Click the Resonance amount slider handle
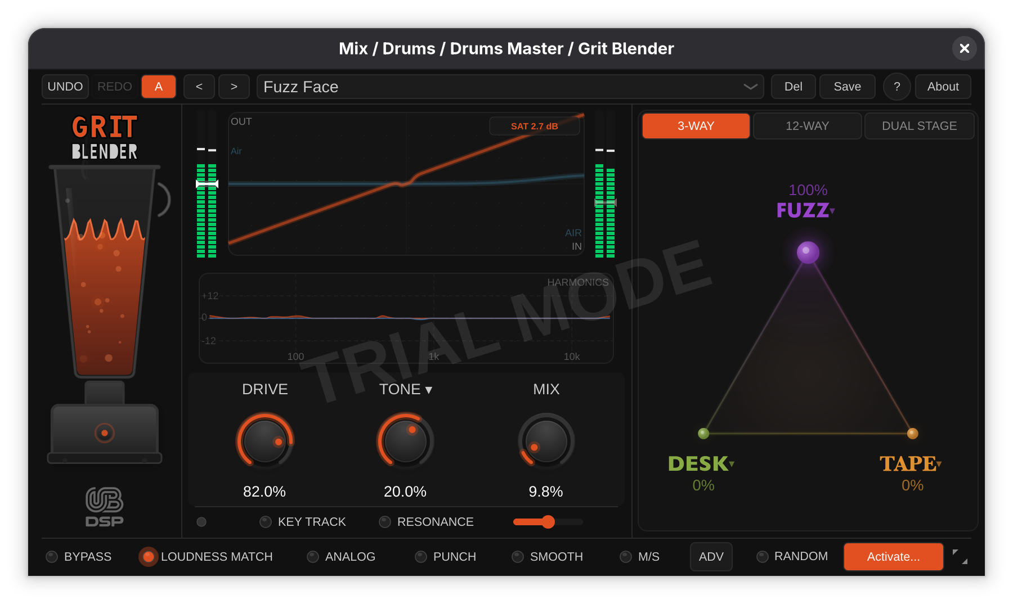Viewport: 1013px width, 604px height. (x=548, y=522)
